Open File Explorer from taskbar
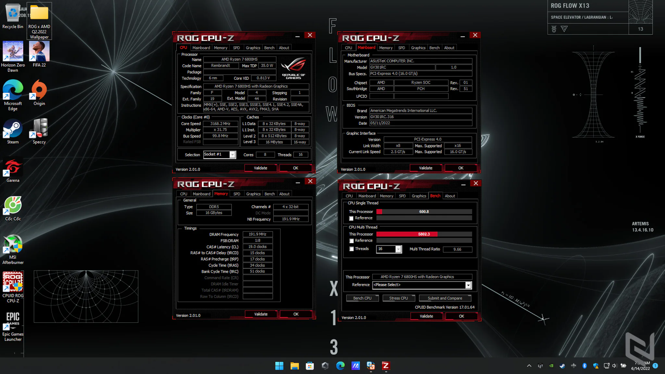Image resolution: width=665 pixels, height=374 pixels. [x=295, y=366]
